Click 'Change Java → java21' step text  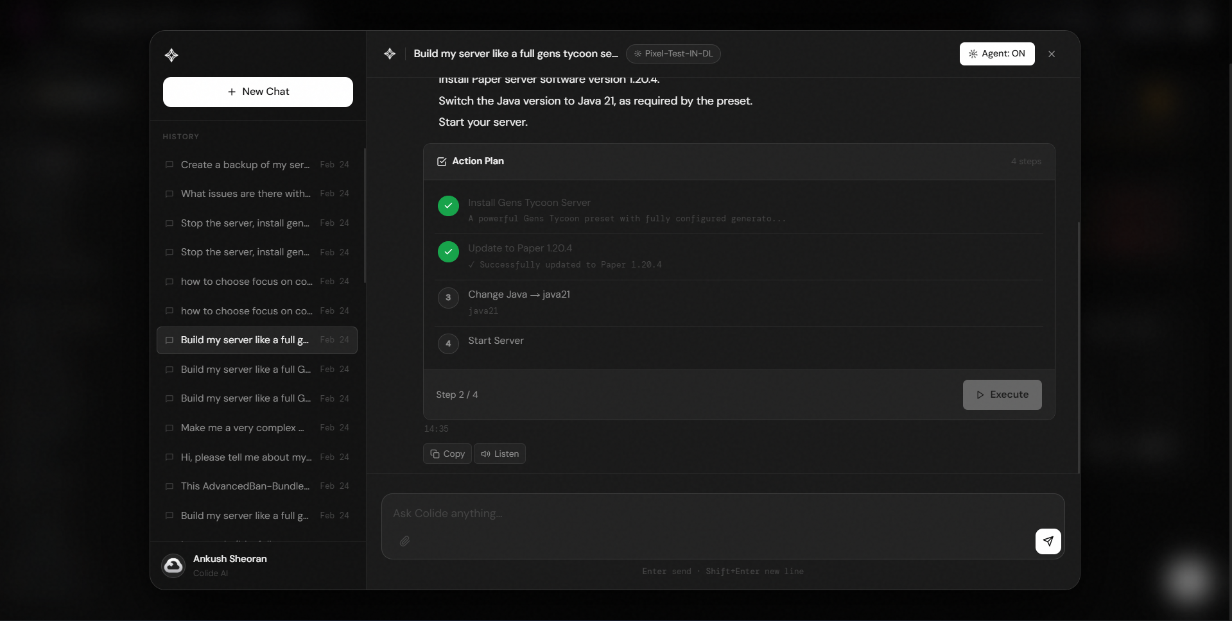[x=519, y=294]
